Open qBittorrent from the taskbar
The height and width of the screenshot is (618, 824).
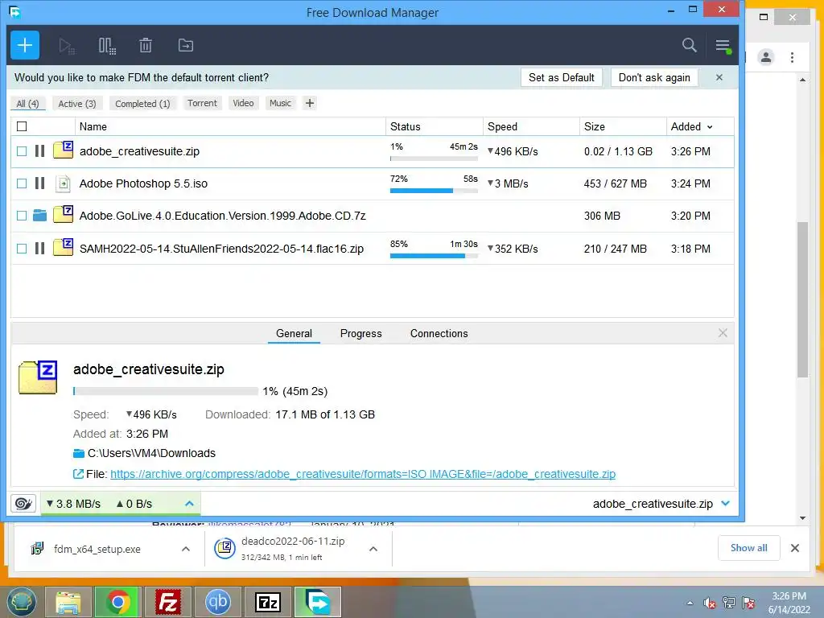217,602
